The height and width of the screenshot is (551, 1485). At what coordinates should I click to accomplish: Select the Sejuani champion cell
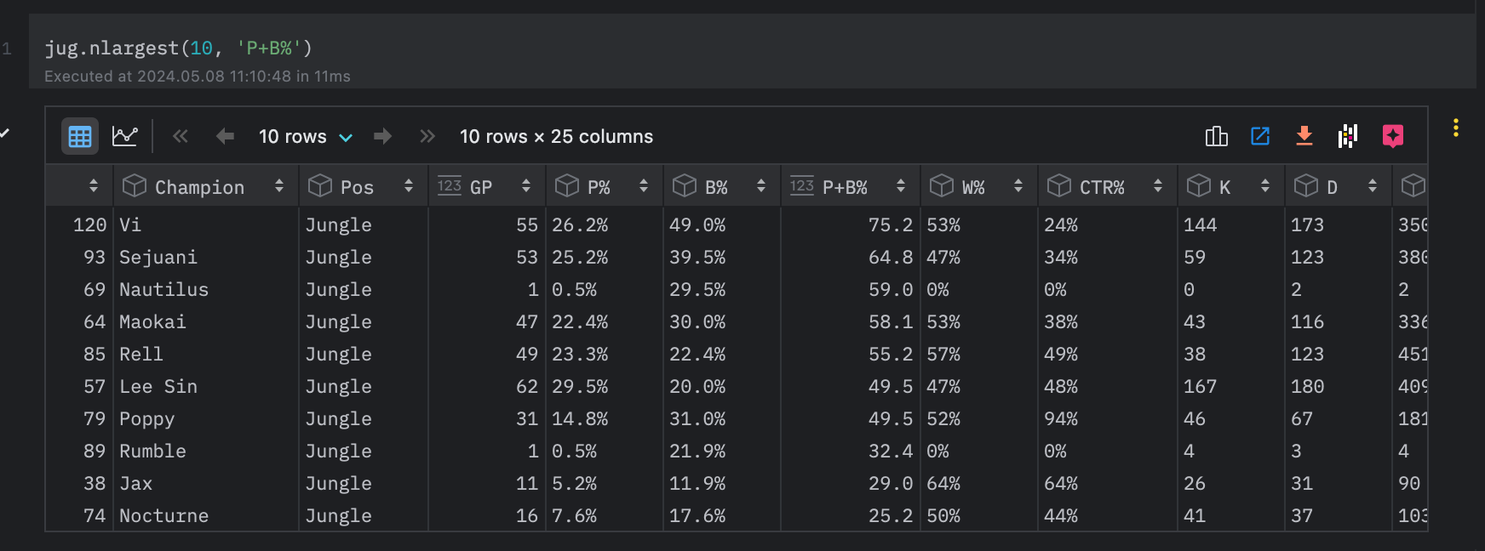(x=205, y=257)
